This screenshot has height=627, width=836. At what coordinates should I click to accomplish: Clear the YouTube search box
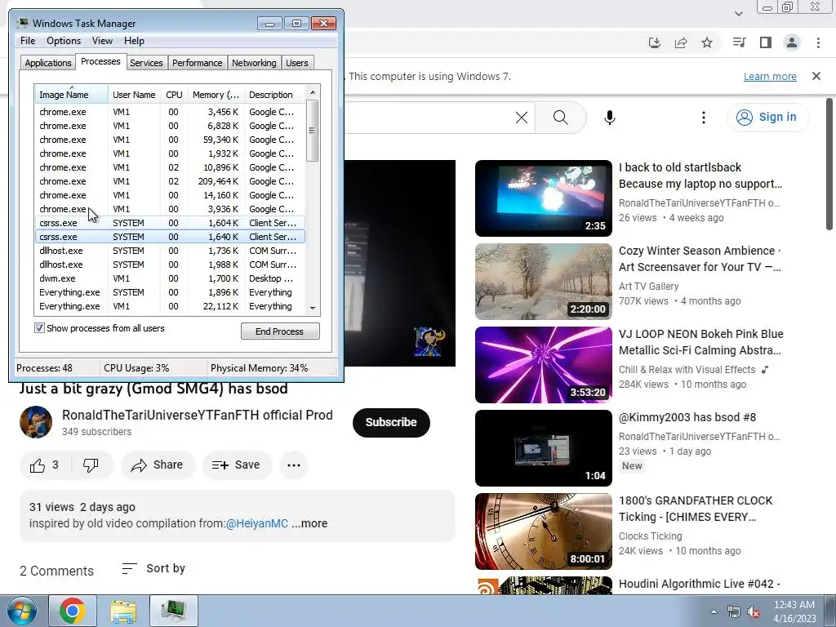(x=522, y=118)
